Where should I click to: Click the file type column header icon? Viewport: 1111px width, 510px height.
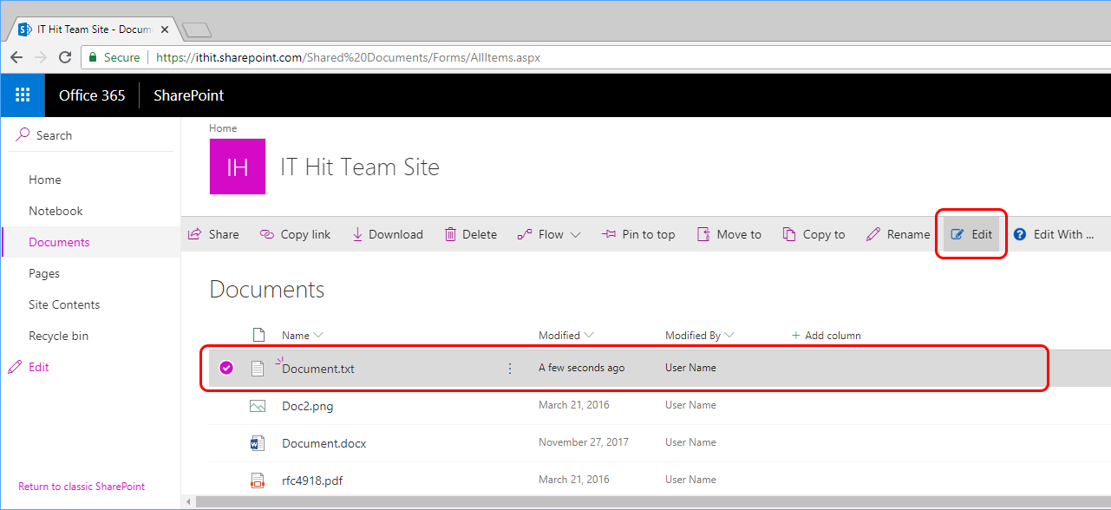(258, 335)
